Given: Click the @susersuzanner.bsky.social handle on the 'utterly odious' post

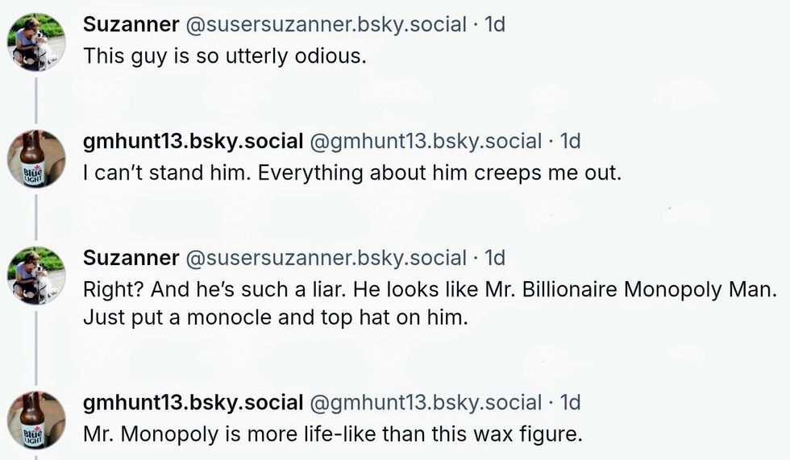Looking at the screenshot, I should point(326,24).
